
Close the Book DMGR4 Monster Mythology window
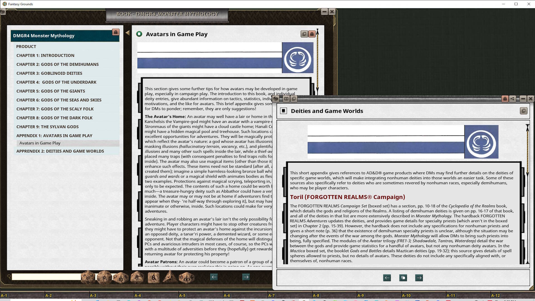pyautogui.click(x=332, y=11)
